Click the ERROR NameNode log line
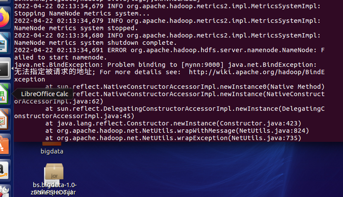 point(168,50)
